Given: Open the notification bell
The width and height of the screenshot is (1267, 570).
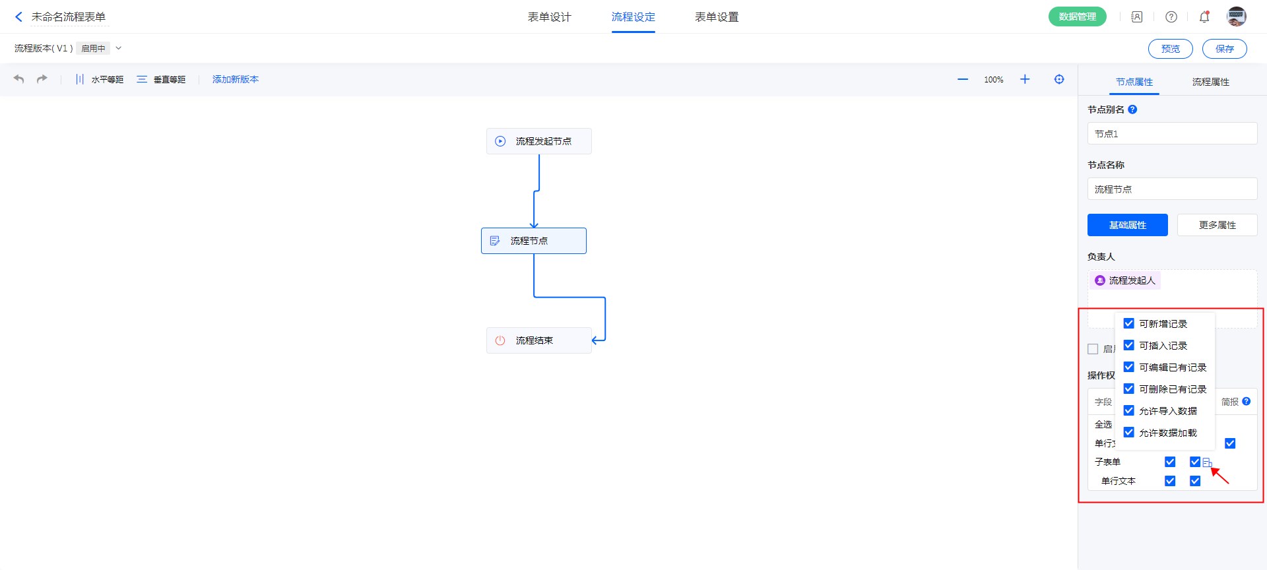Looking at the screenshot, I should pyautogui.click(x=1204, y=17).
